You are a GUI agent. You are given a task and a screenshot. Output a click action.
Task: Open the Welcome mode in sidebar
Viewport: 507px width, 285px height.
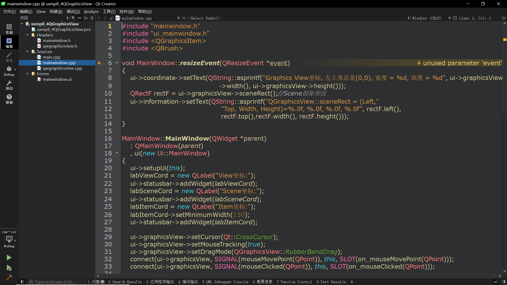click(x=9, y=28)
